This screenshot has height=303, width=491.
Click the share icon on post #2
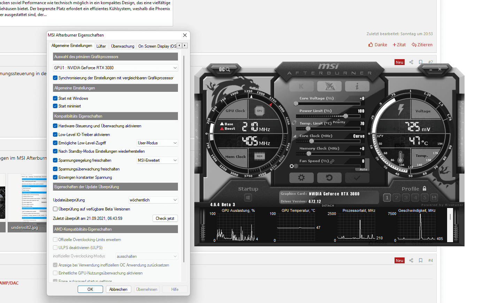coord(411,62)
